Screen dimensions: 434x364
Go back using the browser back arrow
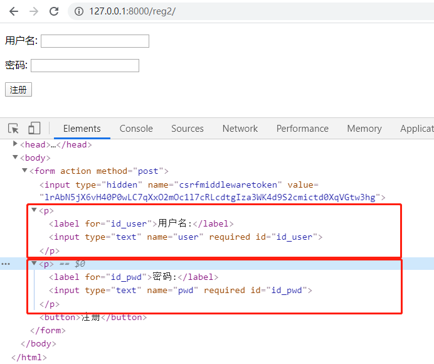(x=14, y=11)
